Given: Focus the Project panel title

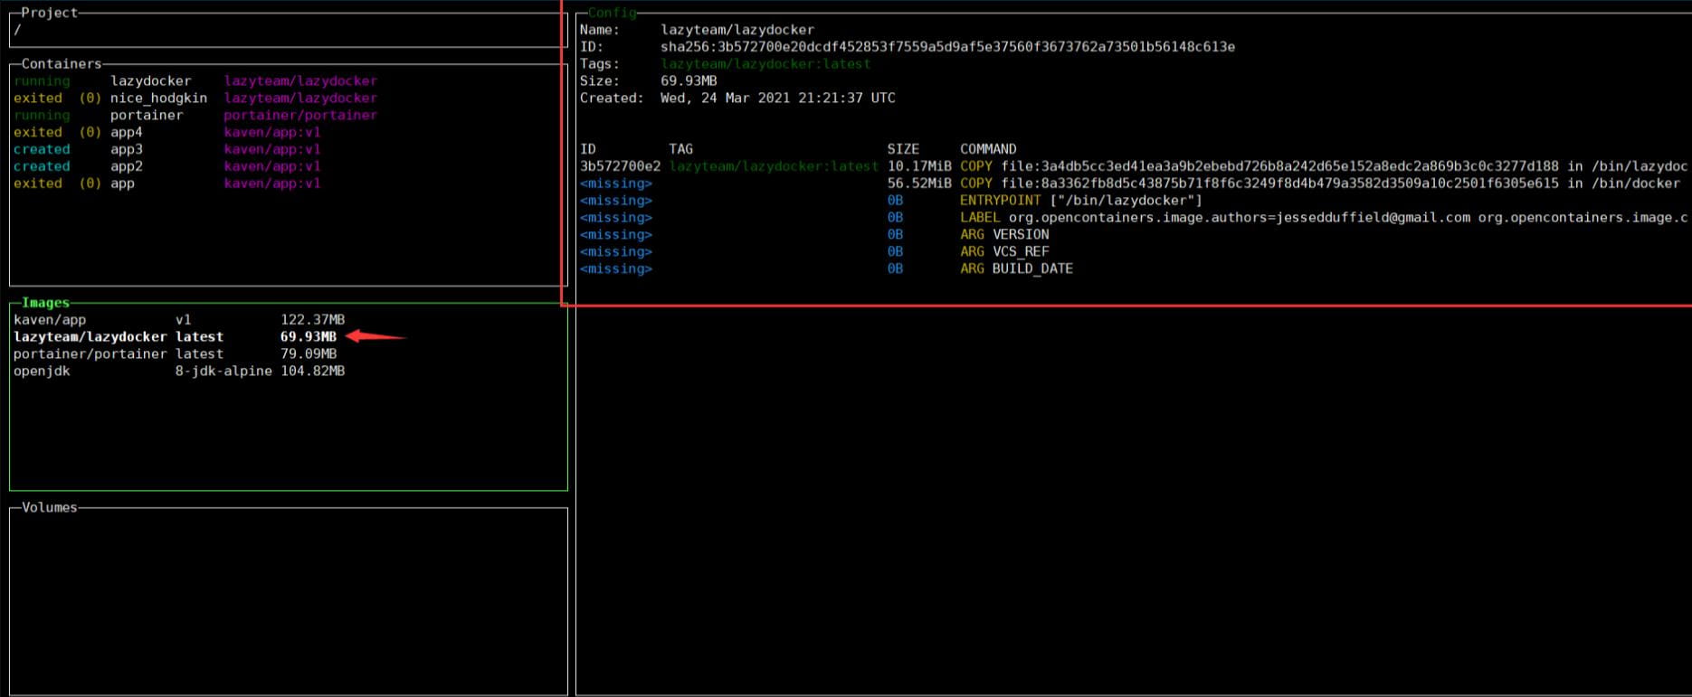Looking at the screenshot, I should [x=50, y=13].
